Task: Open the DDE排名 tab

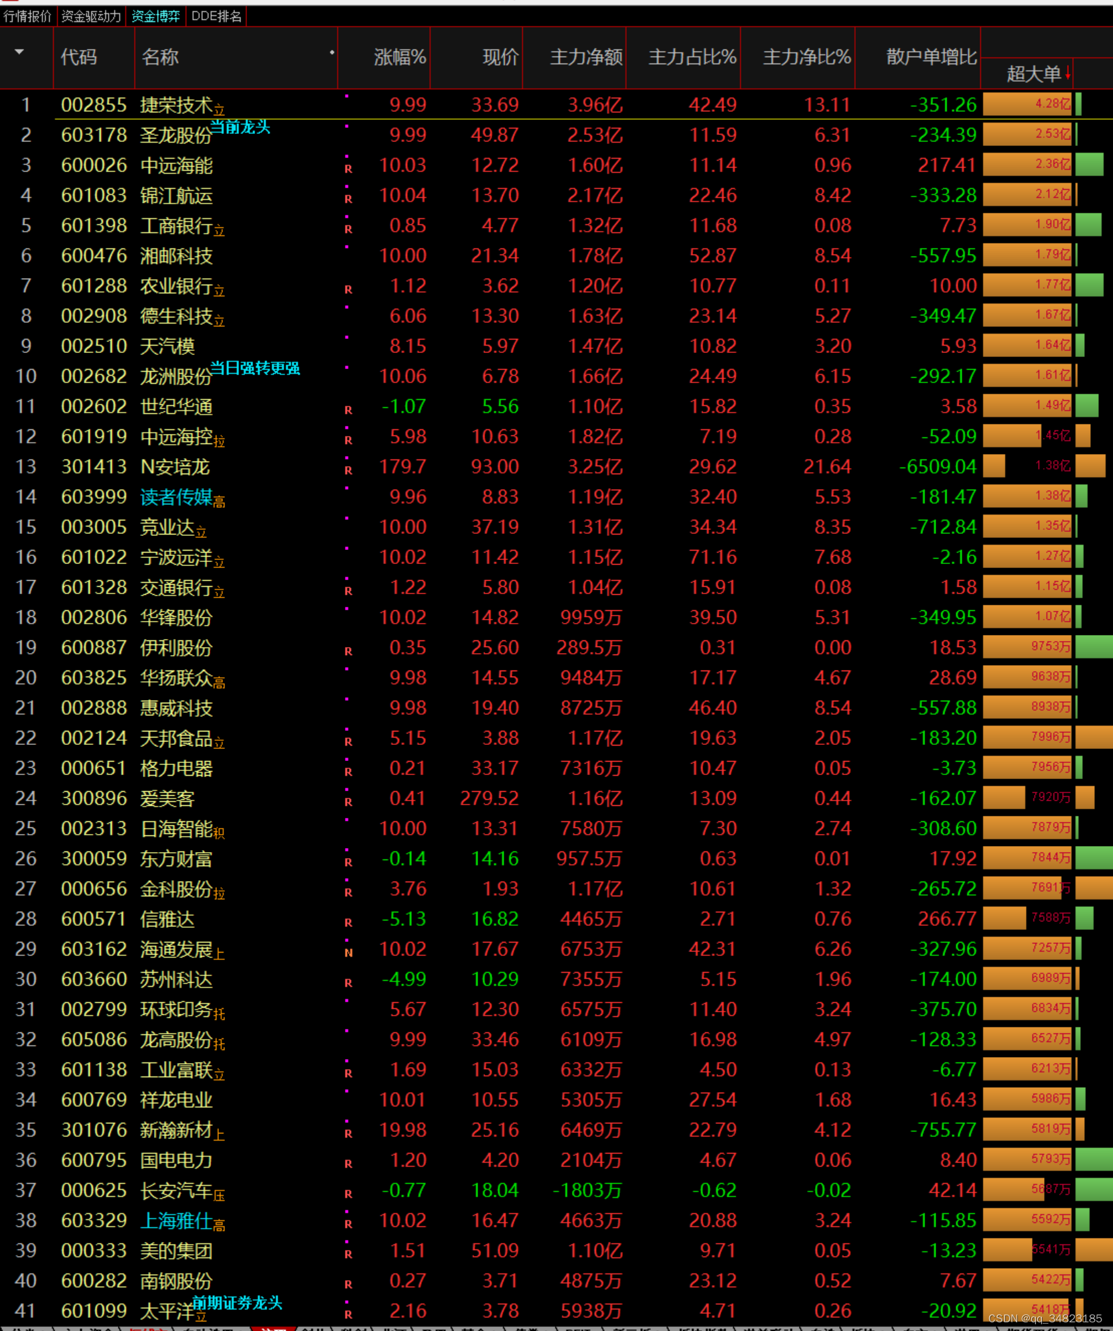Action: pos(216,16)
